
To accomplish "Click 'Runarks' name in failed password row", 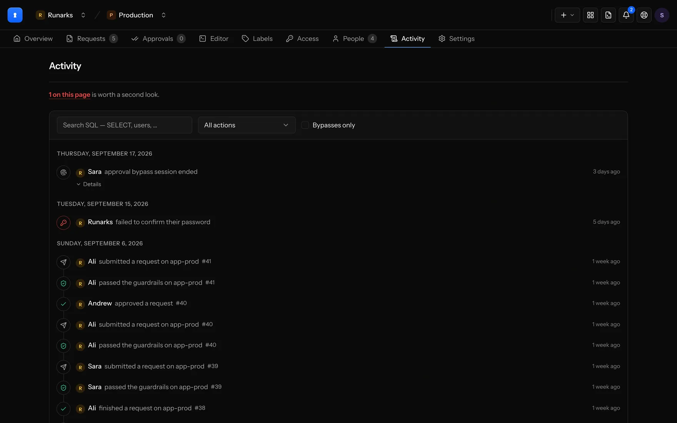I will (x=100, y=222).
